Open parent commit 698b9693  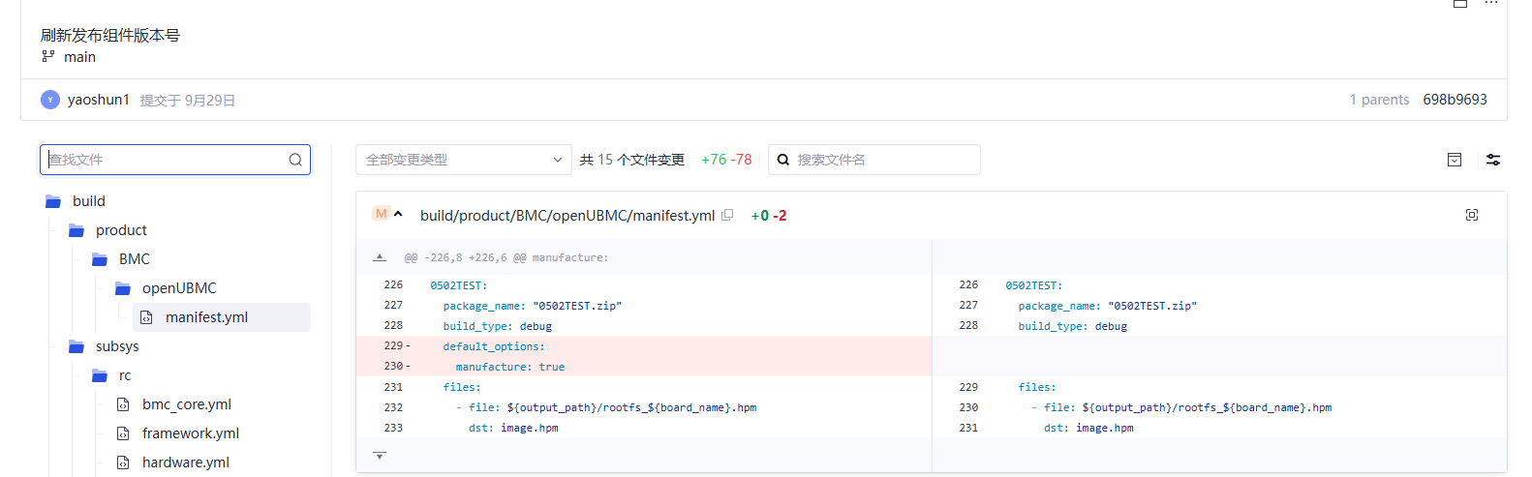pos(1454,100)
